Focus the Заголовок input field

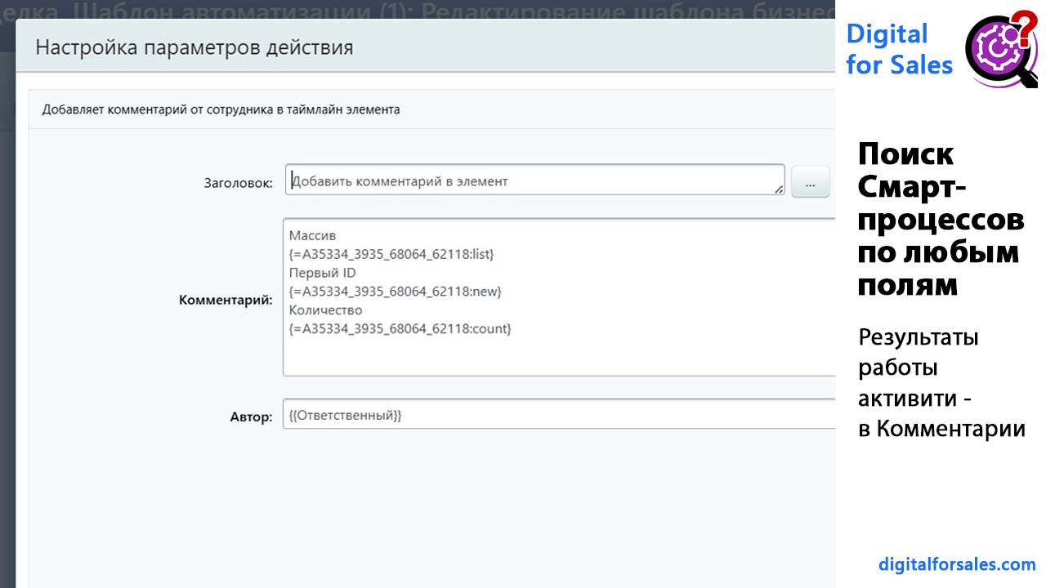click(x=531, y=180)
